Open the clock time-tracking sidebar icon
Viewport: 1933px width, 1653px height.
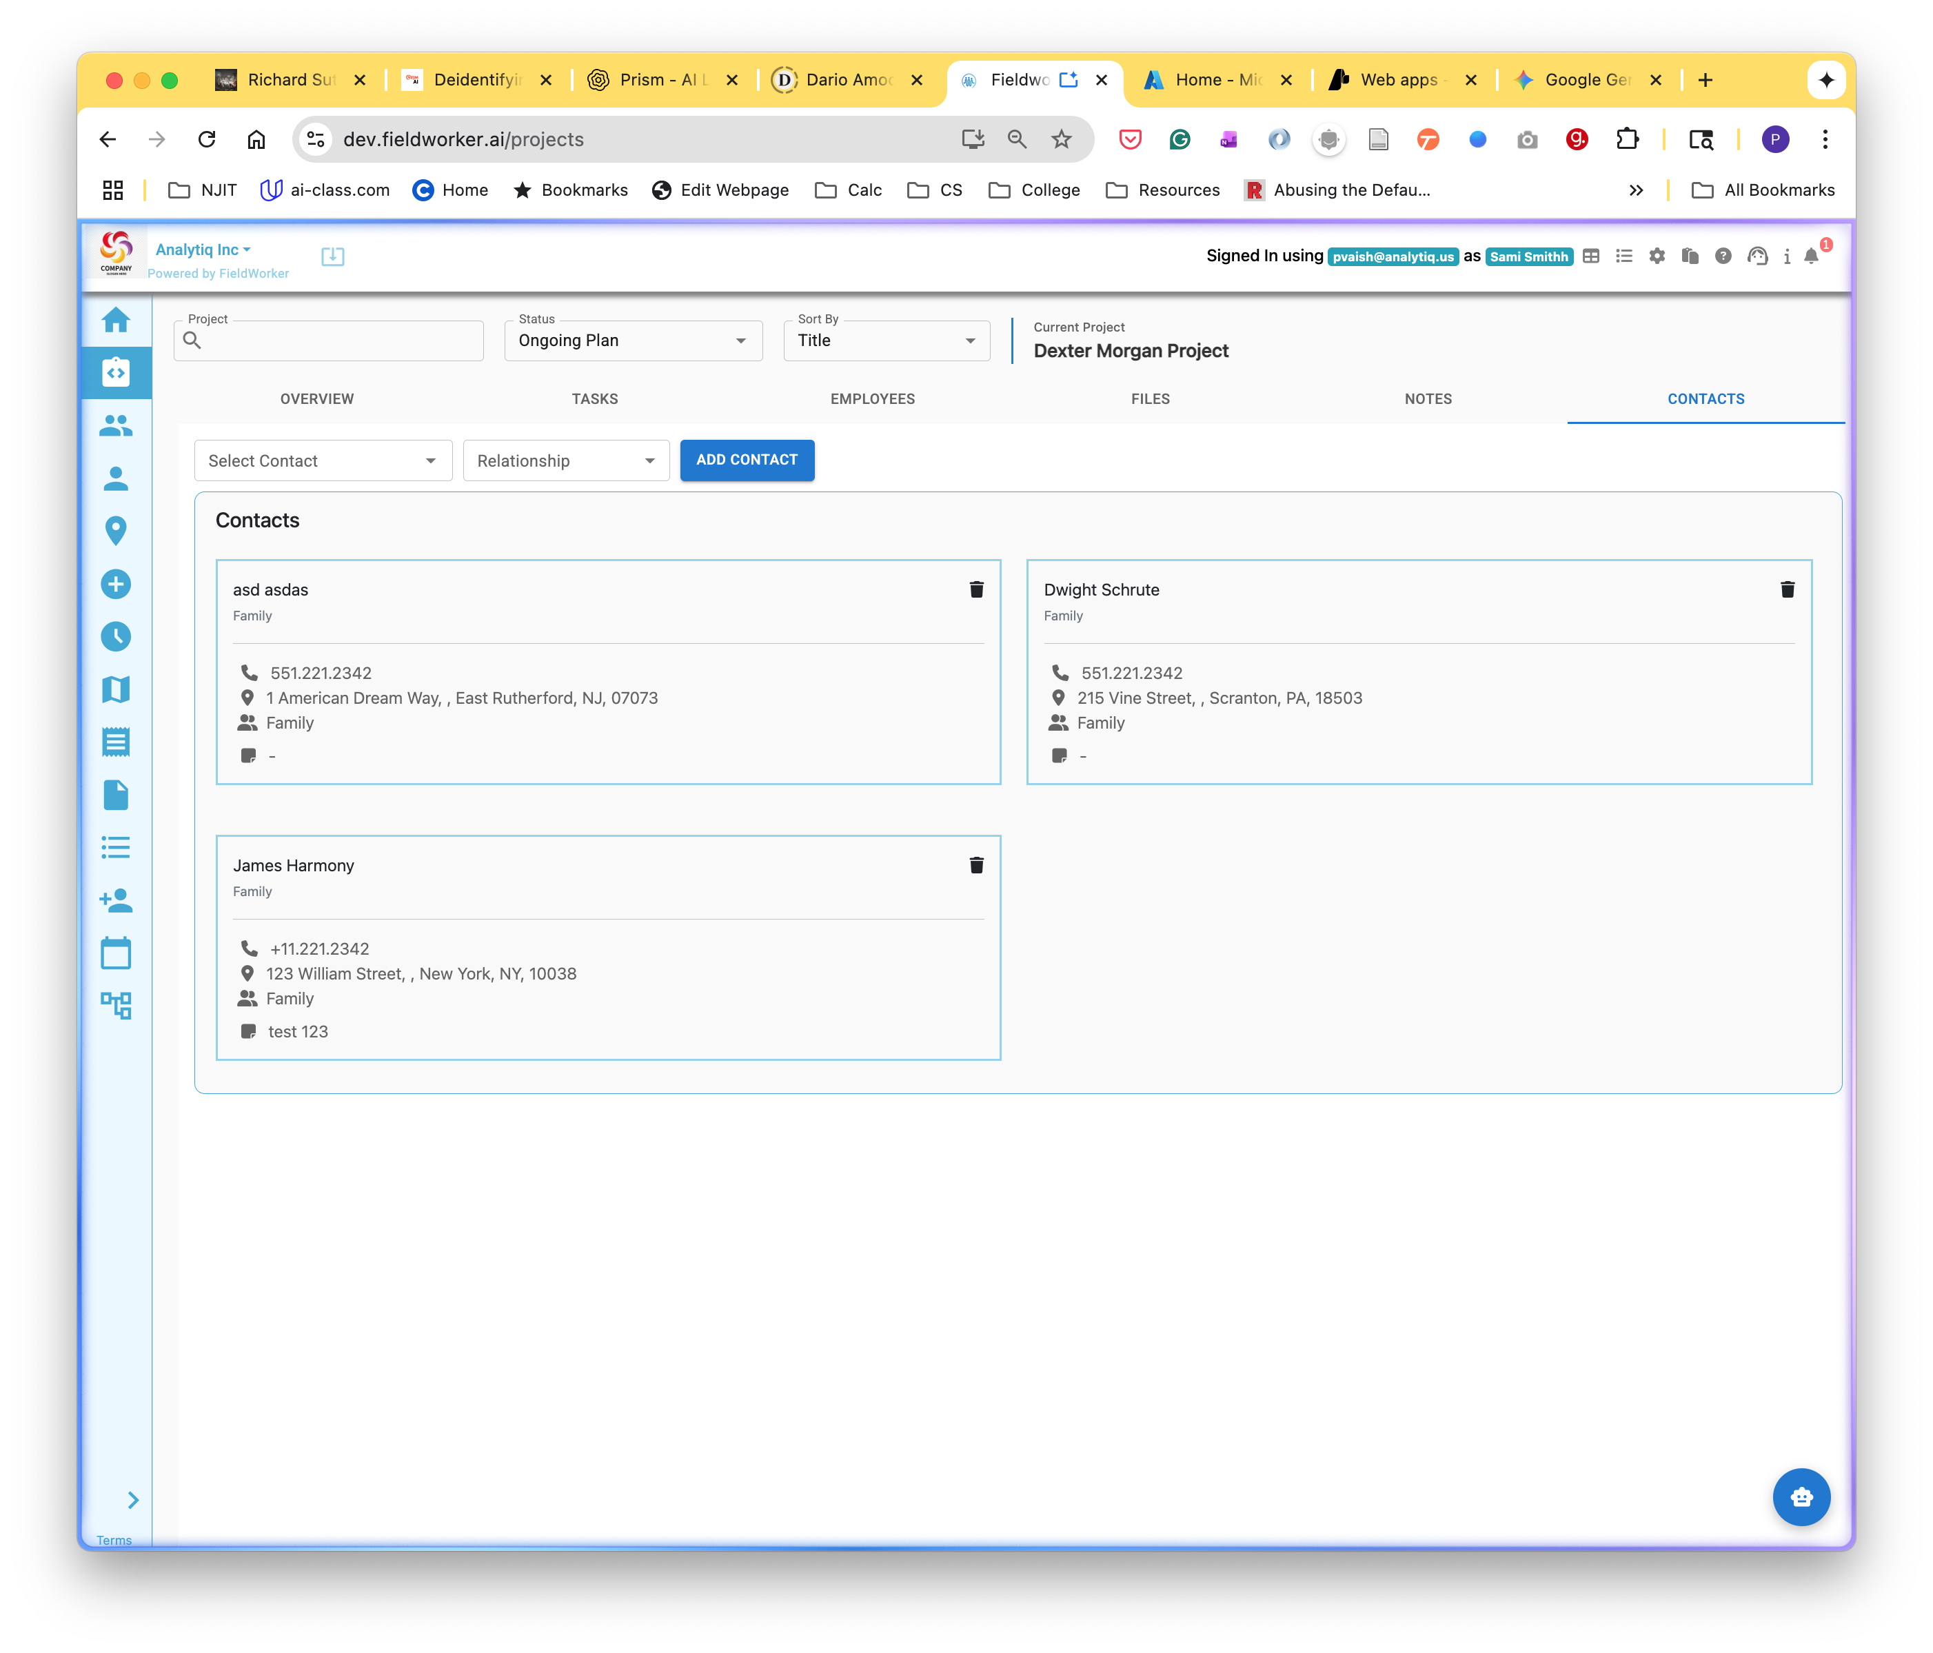pyautogui.click(x=116, y=637)
